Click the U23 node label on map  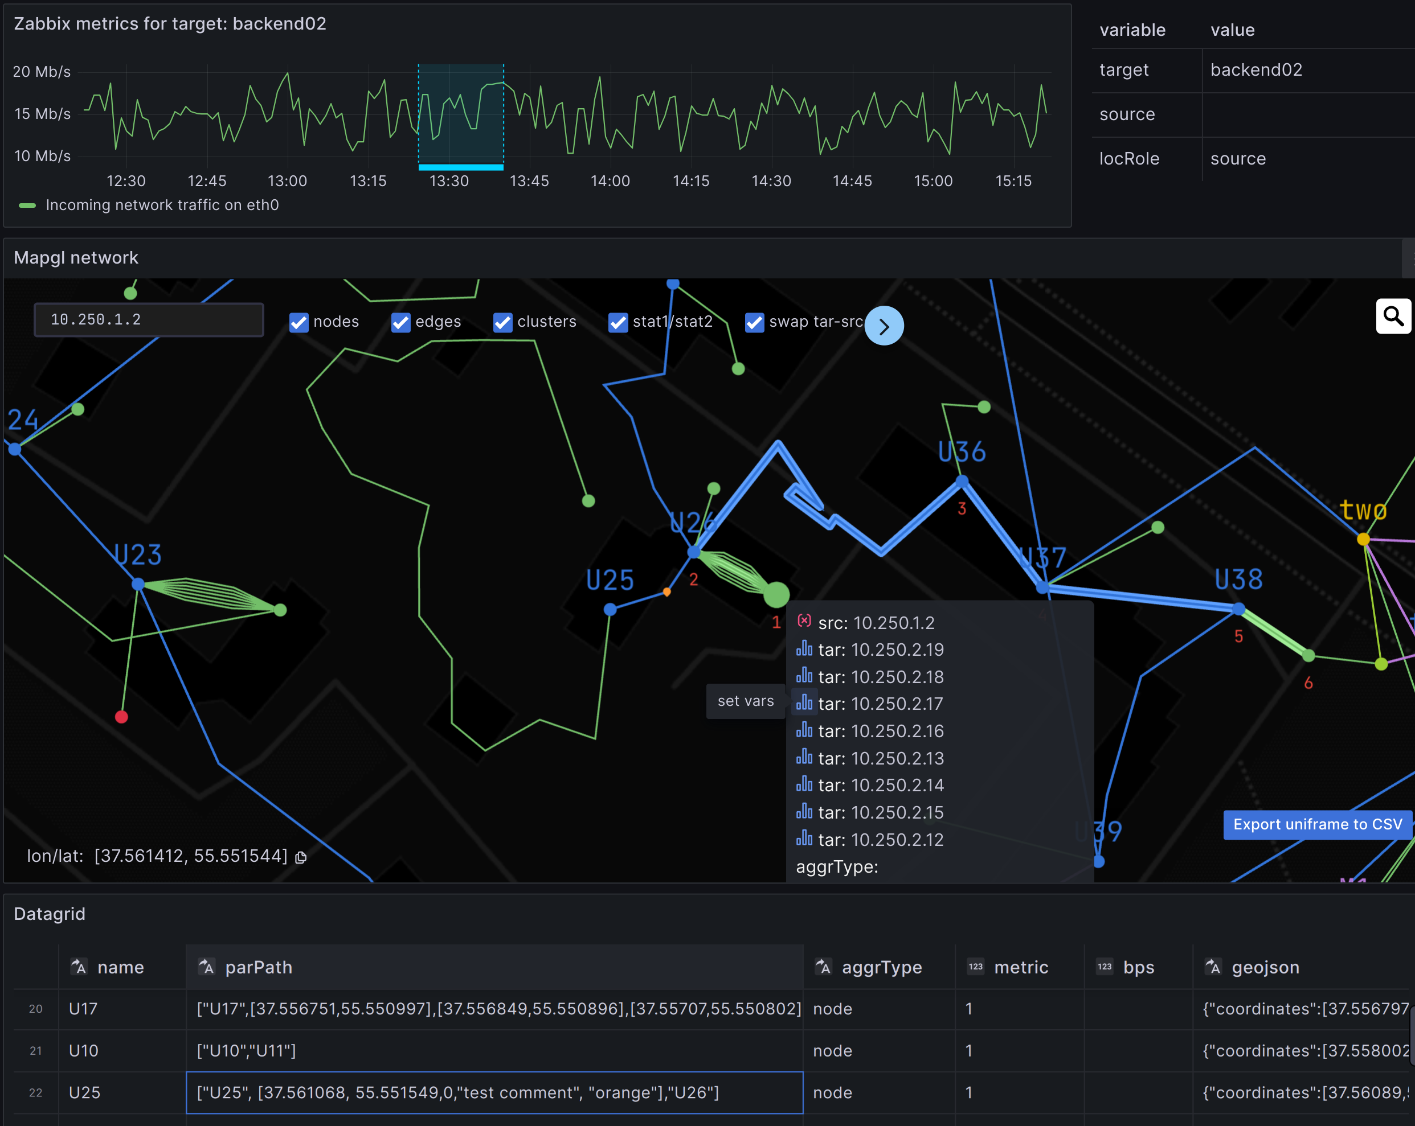coord(138,555)
